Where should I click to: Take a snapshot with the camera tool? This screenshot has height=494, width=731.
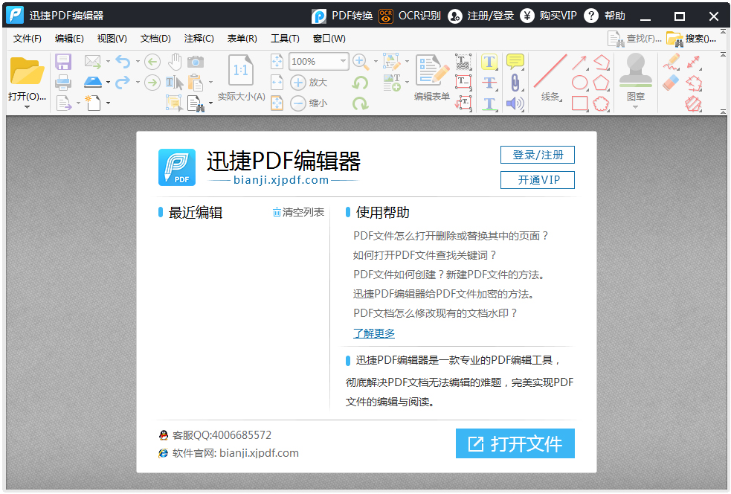196,62
